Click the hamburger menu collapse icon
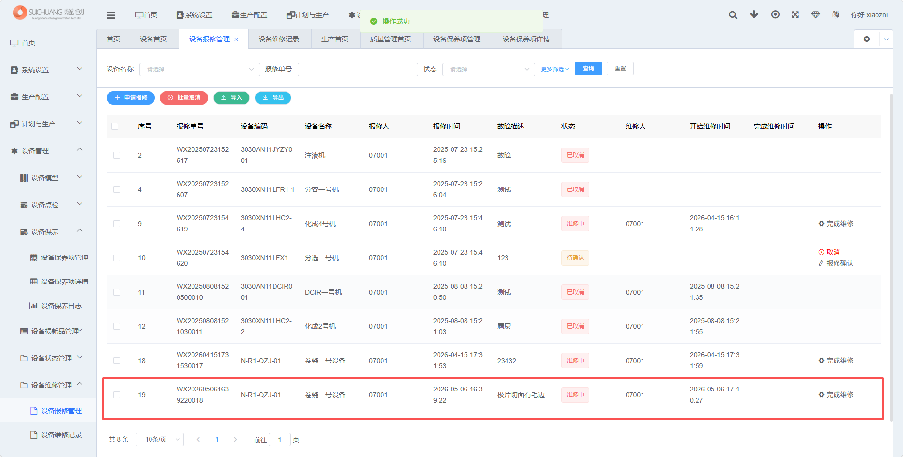903x457 pixels. [111, 15]
